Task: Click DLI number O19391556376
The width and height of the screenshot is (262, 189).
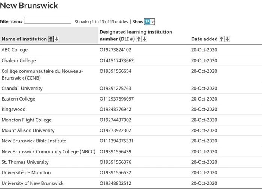Action: pyautogui.click(x=115, y=162)
